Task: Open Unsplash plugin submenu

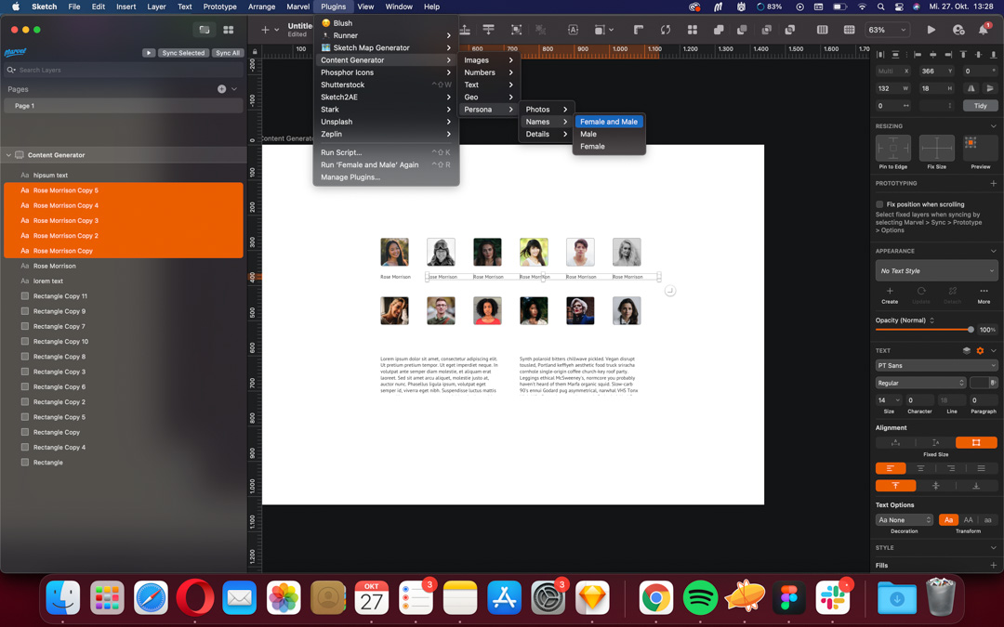Action: pos(386,122)
